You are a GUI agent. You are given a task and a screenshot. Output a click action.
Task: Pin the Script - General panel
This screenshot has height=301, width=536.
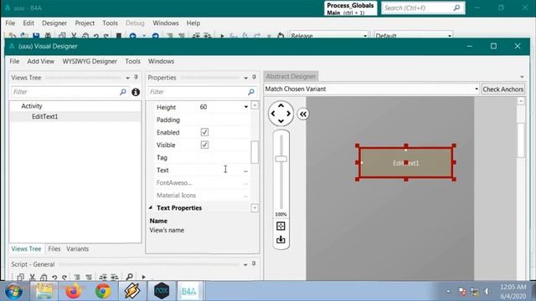click(254, 264)
